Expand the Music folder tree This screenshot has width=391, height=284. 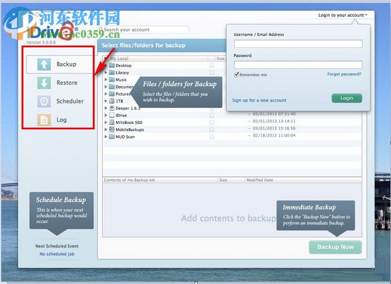pos(106,80)
